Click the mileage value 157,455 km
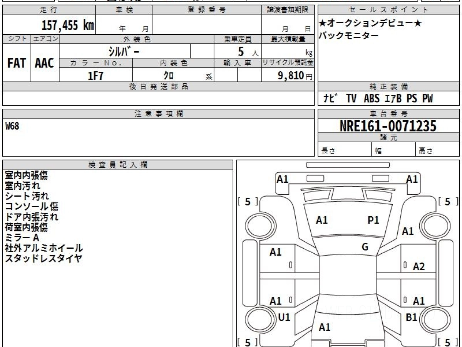462x347 pixels. (68, 25)
